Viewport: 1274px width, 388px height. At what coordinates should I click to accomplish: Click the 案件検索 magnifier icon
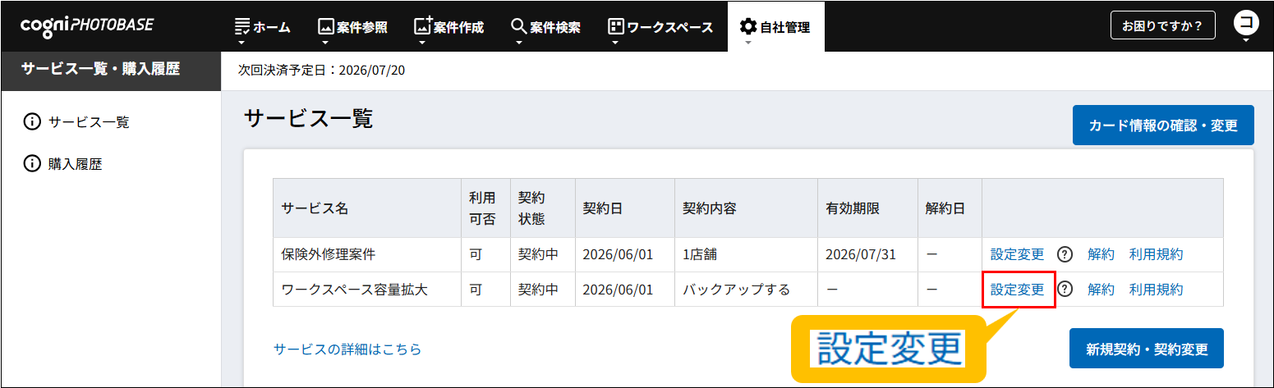tap(518, 27)
